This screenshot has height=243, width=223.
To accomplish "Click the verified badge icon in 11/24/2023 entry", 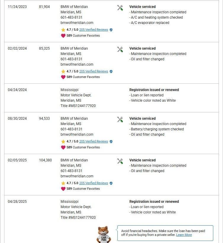I will pyautogui.click(x=111, y=30).
